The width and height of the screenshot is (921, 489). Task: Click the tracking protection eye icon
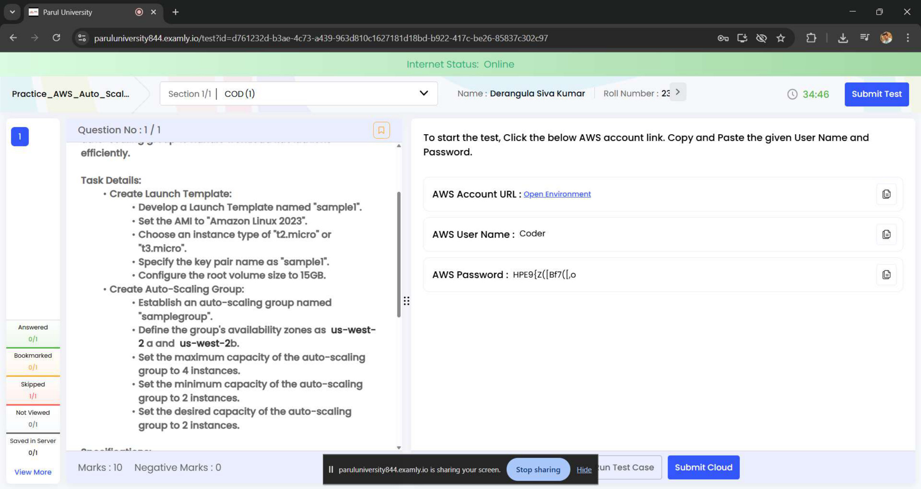[761, 38]
